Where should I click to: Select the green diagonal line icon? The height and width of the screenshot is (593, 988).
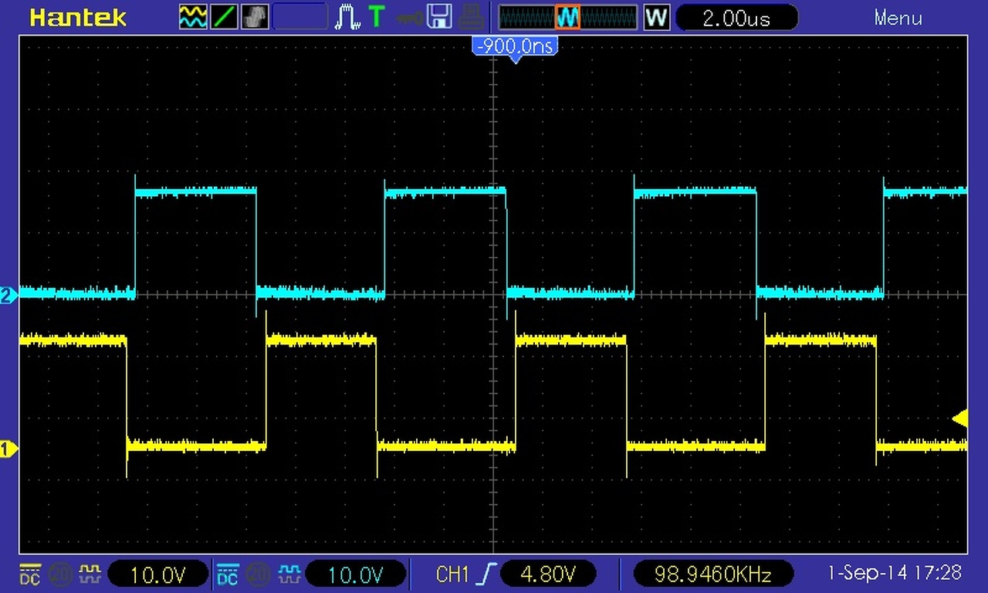click(x=224, y=17)
